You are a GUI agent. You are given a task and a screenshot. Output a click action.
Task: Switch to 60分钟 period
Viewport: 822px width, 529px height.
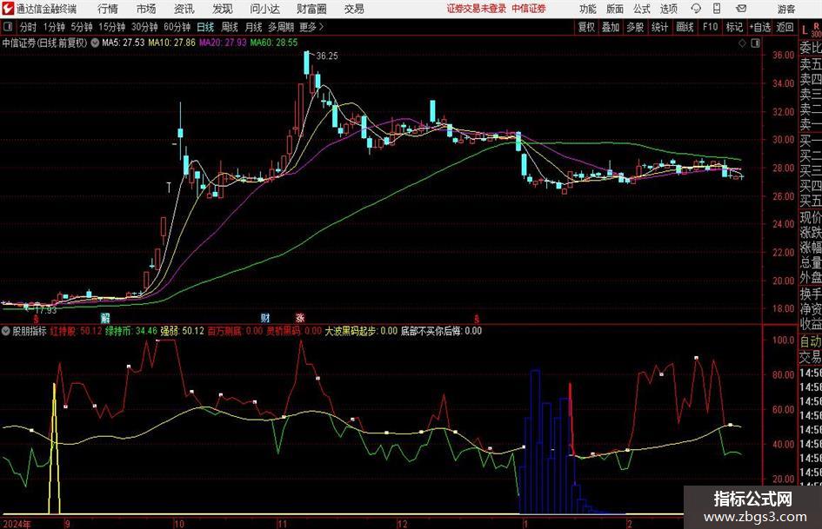click(x=177, y=27)
